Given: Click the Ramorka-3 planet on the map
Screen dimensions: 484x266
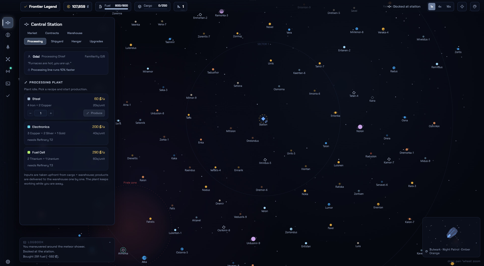Looking at the screenshot, I should 222,11.
